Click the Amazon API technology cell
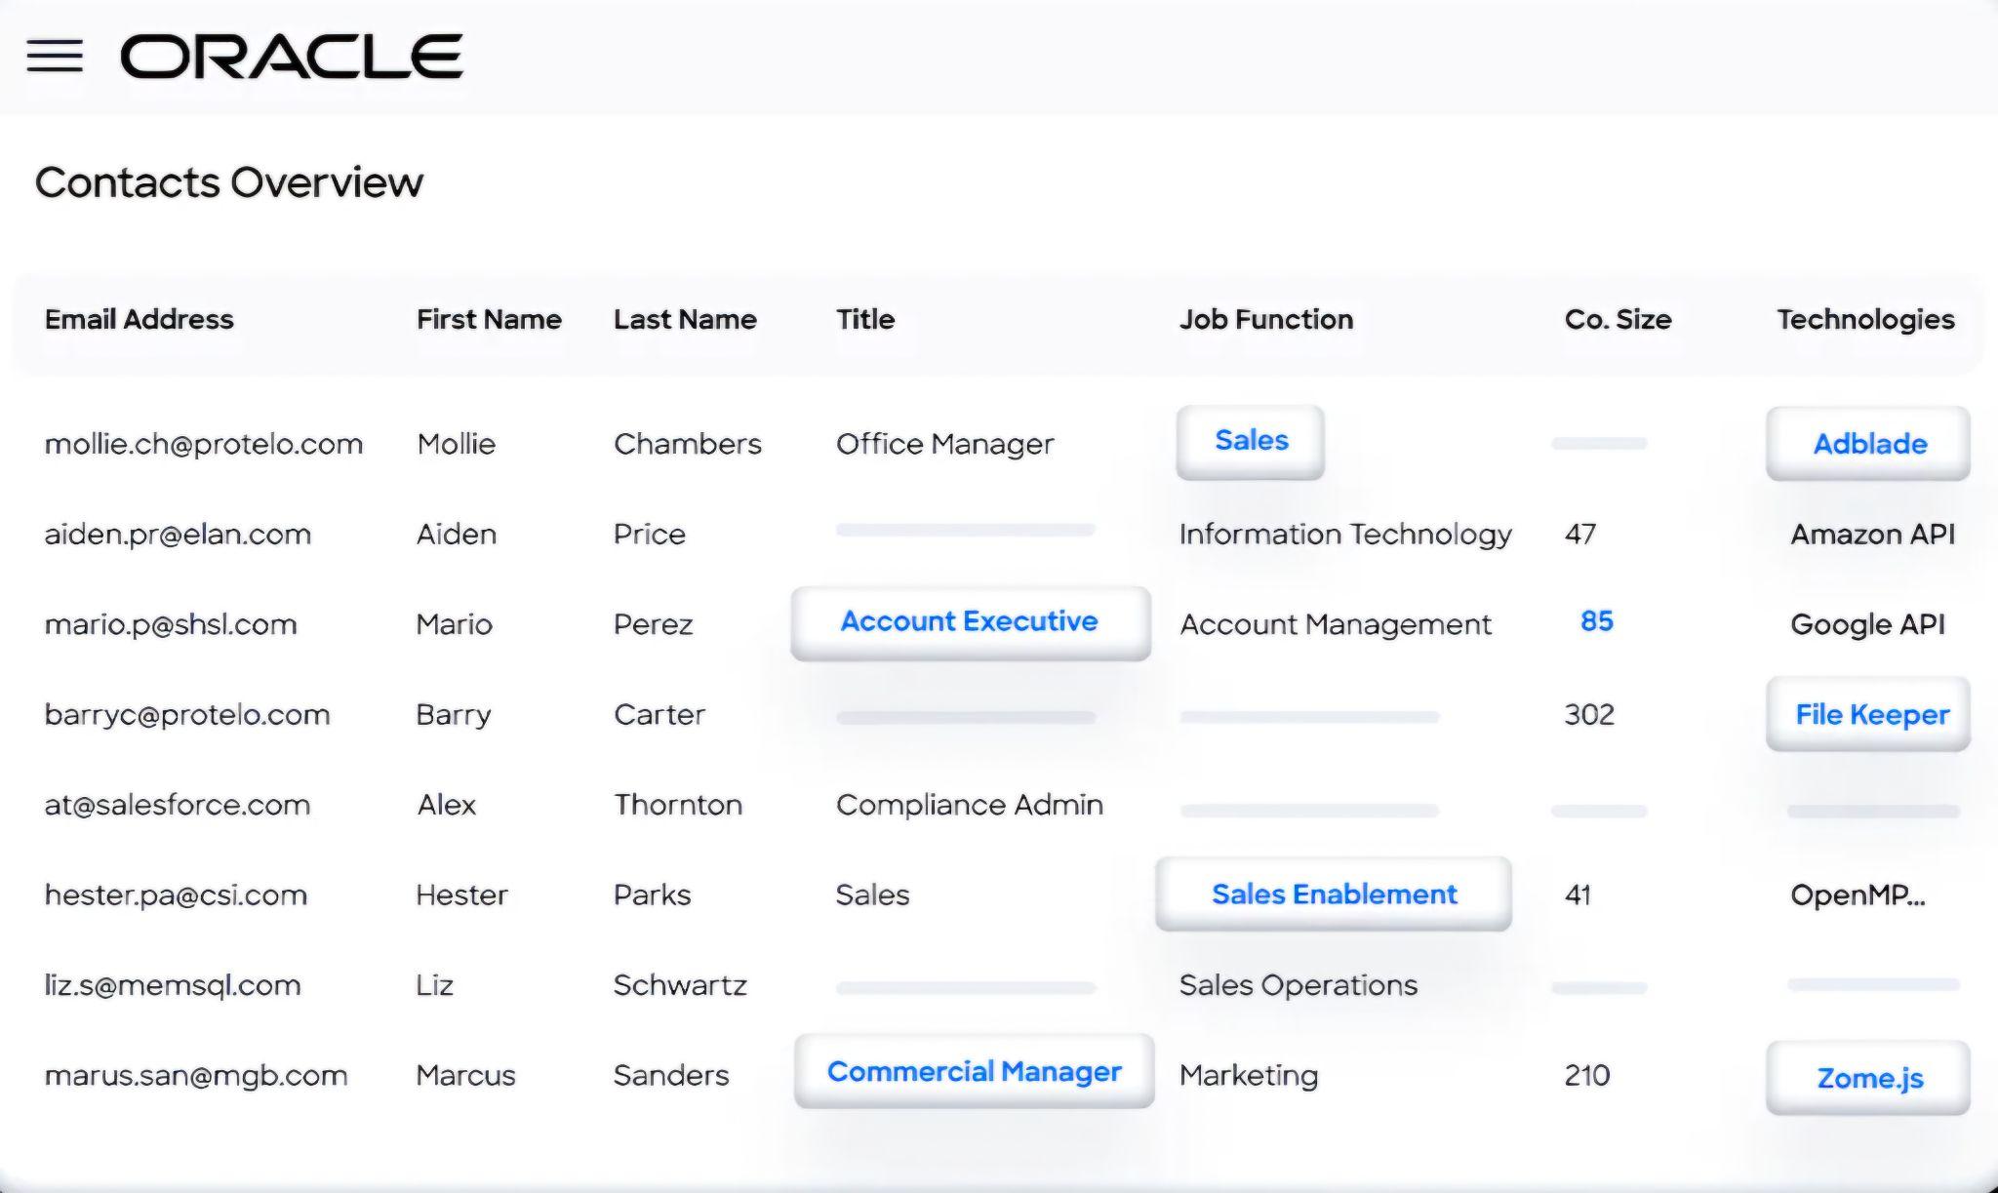The width and height of the screenshot is (1998, 1193). click(x=1873, y=535)
